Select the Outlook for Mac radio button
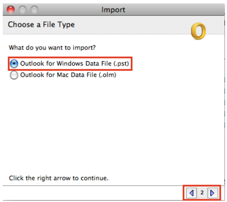 14,75
